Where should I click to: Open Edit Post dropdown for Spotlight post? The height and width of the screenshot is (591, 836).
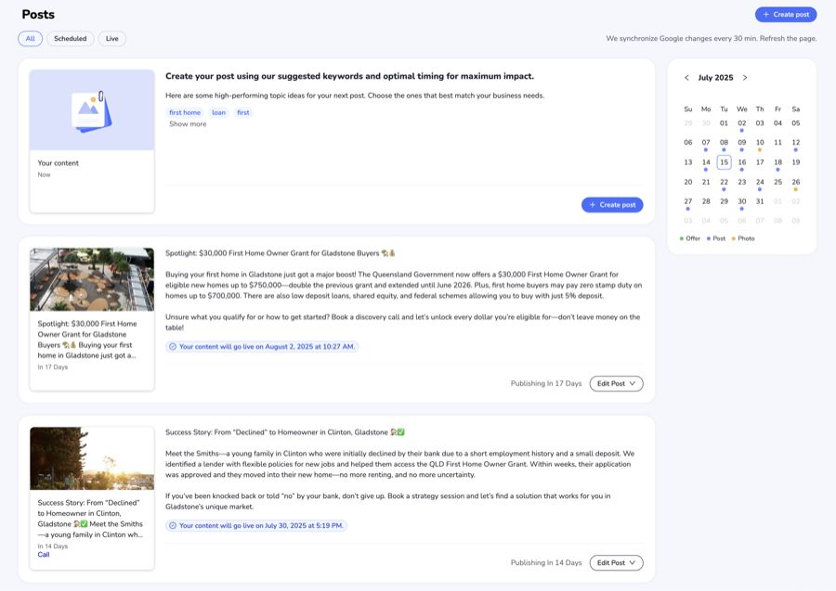pyautogui.click(x=616, y=383)
